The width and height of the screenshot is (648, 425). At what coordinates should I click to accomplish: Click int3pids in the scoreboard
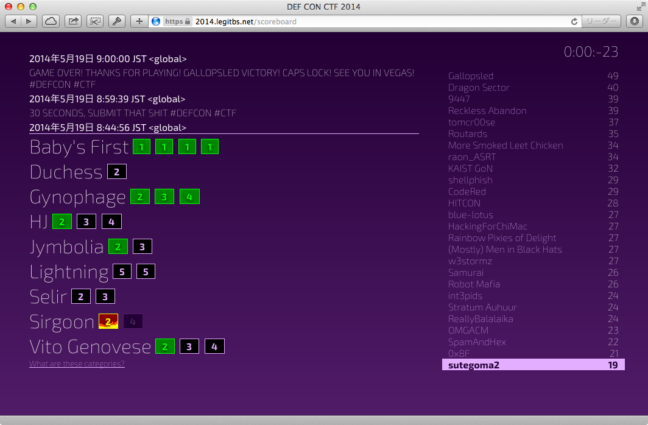point(465,296)
